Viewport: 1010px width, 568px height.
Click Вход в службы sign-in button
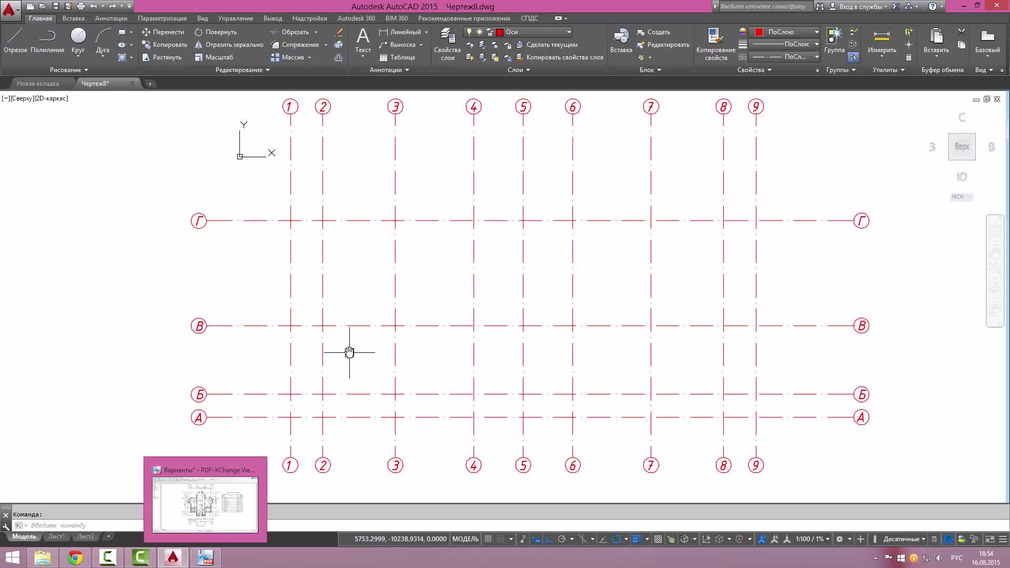coord(858,6)
